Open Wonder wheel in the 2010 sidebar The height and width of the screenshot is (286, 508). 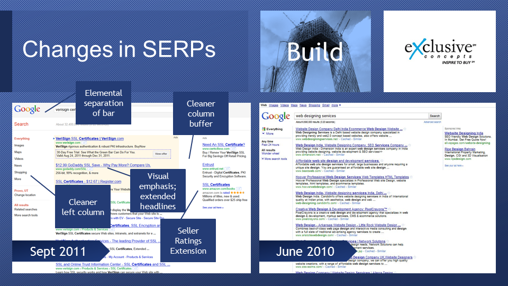[270, 154]
